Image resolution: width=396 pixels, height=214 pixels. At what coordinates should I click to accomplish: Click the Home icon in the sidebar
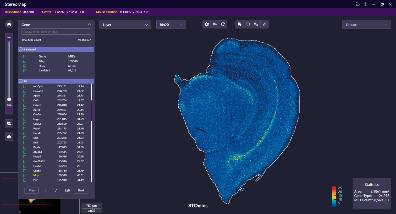click(x=9, y=24)
